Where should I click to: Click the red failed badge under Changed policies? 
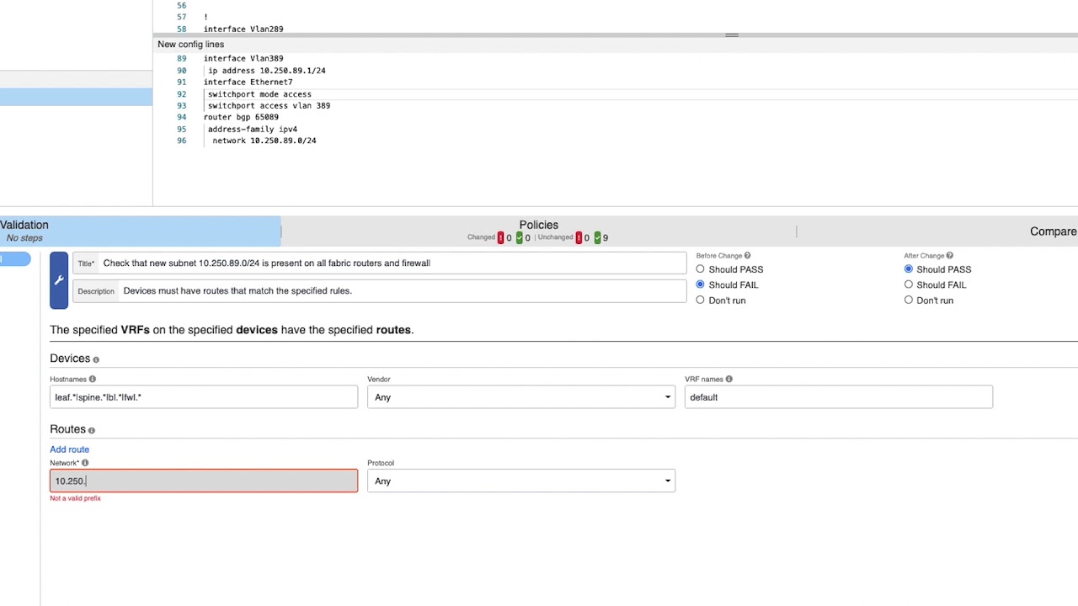pos(500,237)
